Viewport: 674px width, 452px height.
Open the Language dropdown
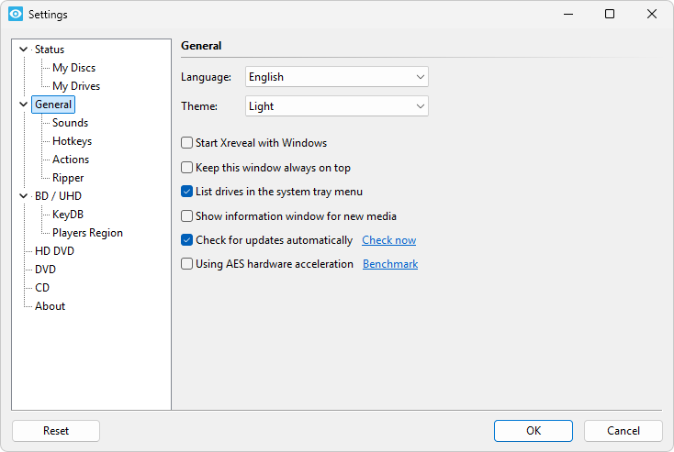336,77
